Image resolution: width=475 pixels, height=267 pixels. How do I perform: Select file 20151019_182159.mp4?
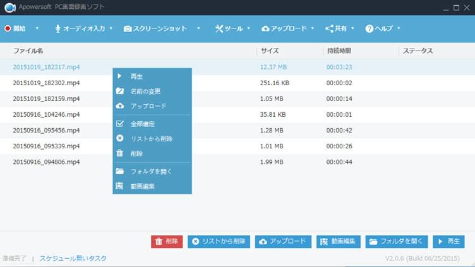tap(46, 98)
